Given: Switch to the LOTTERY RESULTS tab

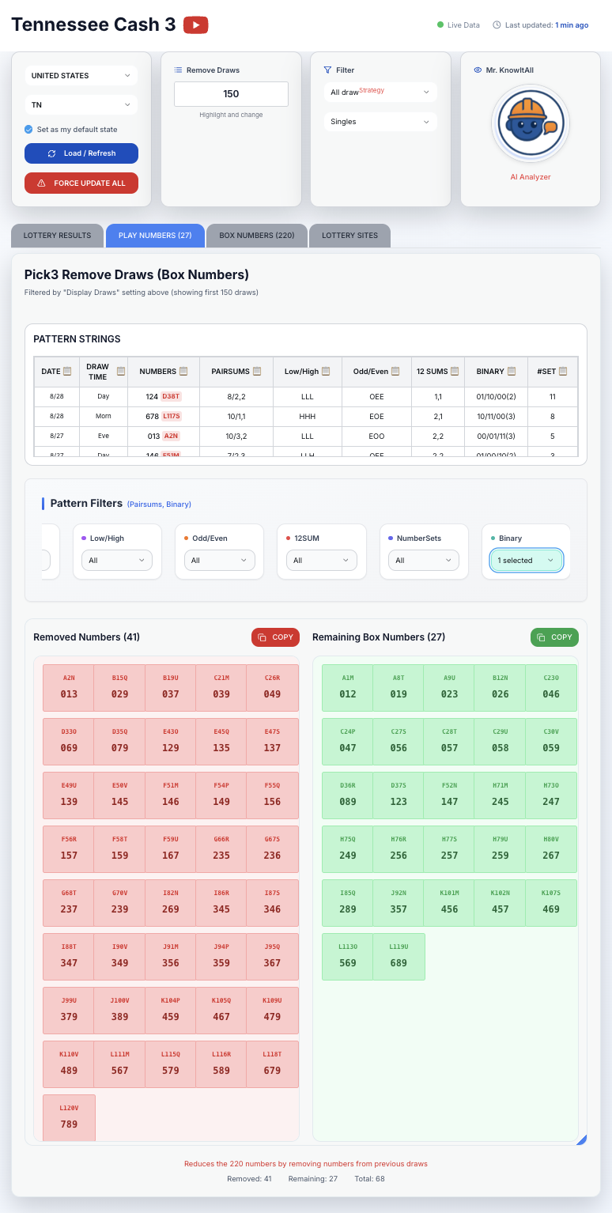Looking at the screenshot, I should pos(57,236).
